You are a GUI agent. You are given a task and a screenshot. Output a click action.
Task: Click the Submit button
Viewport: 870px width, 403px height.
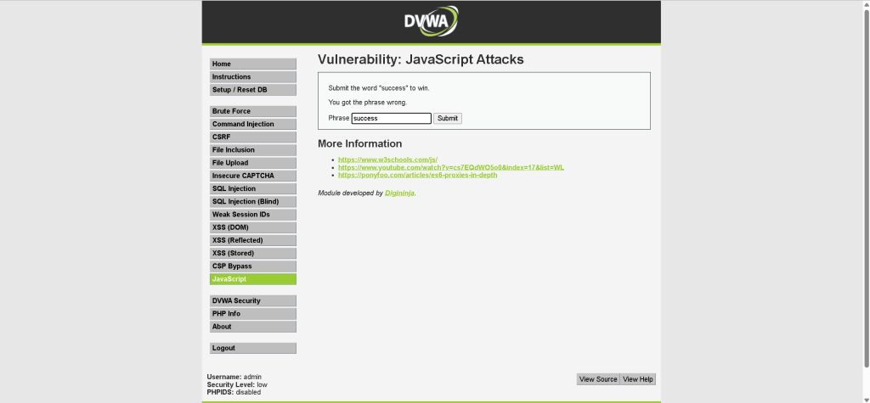[447, 118]
